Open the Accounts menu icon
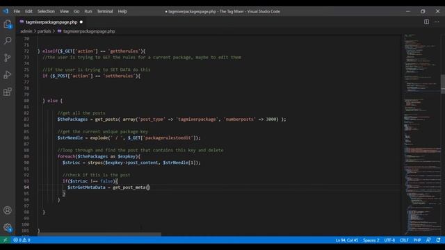The image size is (445, 250). [8, 210]
